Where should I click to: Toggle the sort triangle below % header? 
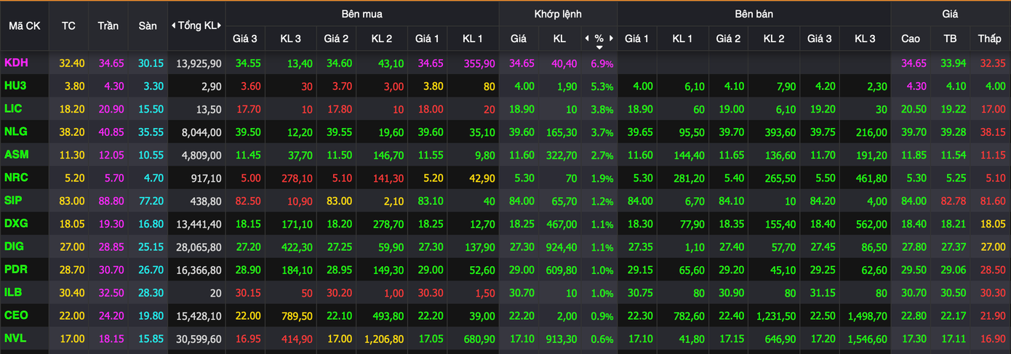pyautogui.click(x=599, y=47)
